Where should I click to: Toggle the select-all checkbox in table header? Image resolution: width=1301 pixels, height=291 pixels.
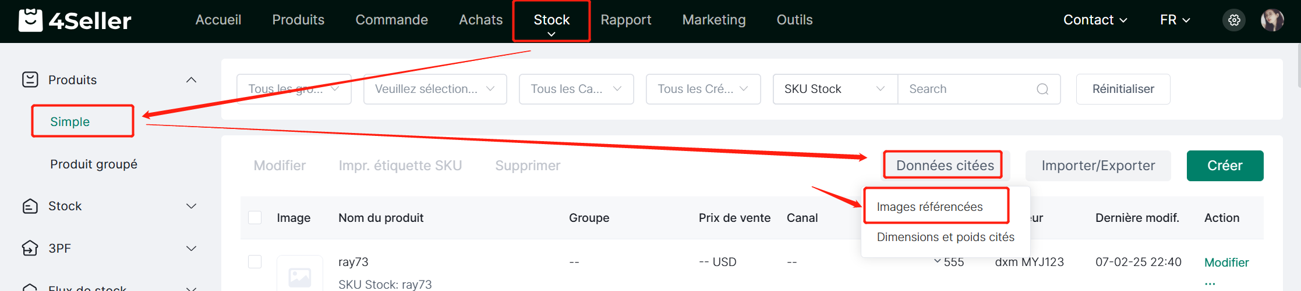[x=254, y=218]
